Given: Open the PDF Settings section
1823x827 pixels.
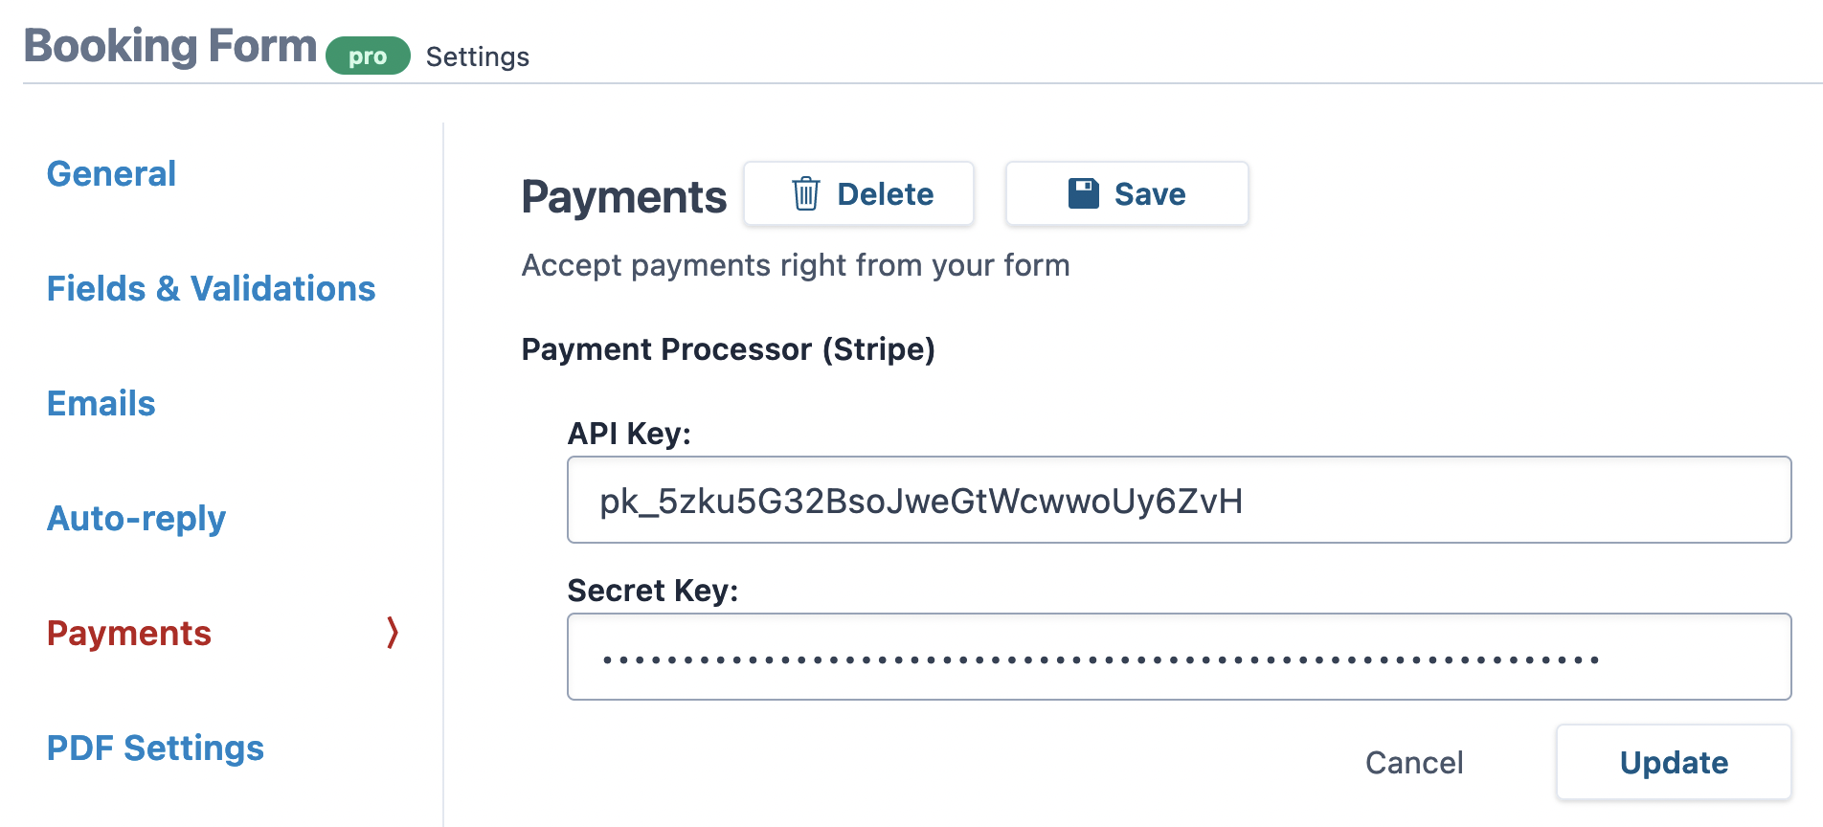Looking at the screenshot, I should coord(156,748).
